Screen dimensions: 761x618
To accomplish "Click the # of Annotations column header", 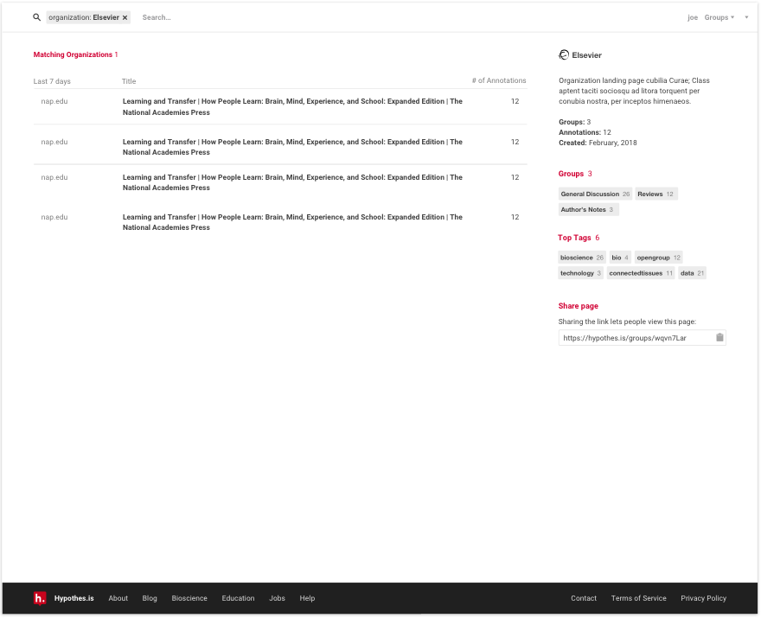I will pyautogui.click(x=499, y=80).
